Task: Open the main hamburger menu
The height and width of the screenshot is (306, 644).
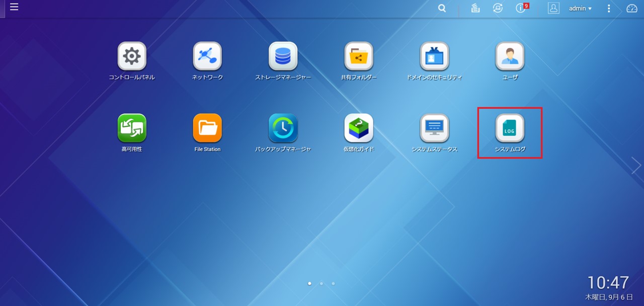Action: coord(14,7)
